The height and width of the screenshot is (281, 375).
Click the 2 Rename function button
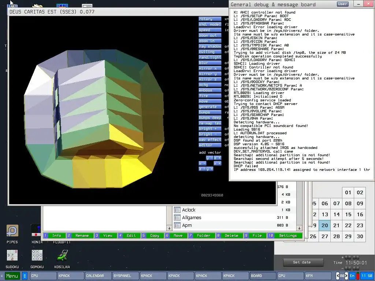(x=80, y=236)
